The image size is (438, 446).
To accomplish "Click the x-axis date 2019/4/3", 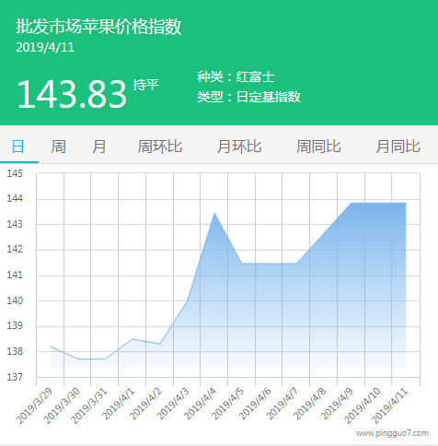I will (x=173, y=404).
